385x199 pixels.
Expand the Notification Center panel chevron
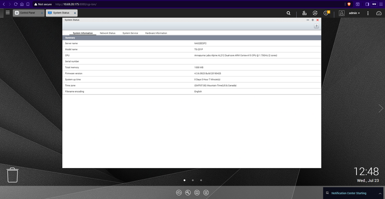tap(380, 193)
